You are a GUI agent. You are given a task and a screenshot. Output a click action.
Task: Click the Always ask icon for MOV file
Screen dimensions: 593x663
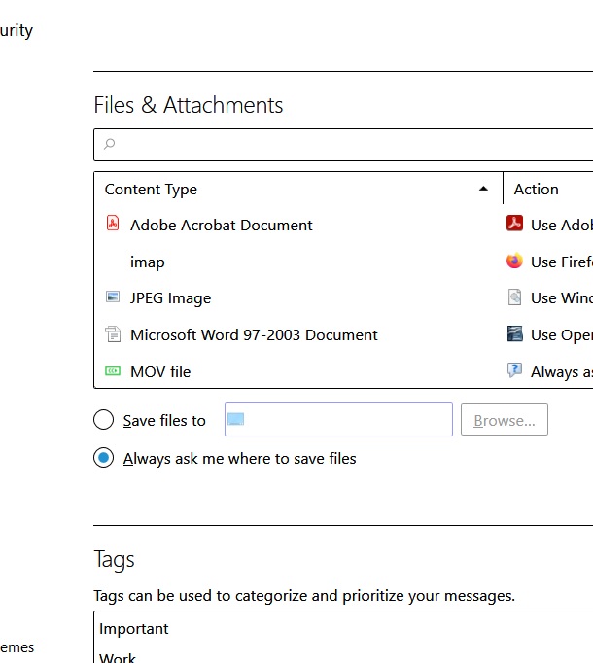tap(515, 371)
